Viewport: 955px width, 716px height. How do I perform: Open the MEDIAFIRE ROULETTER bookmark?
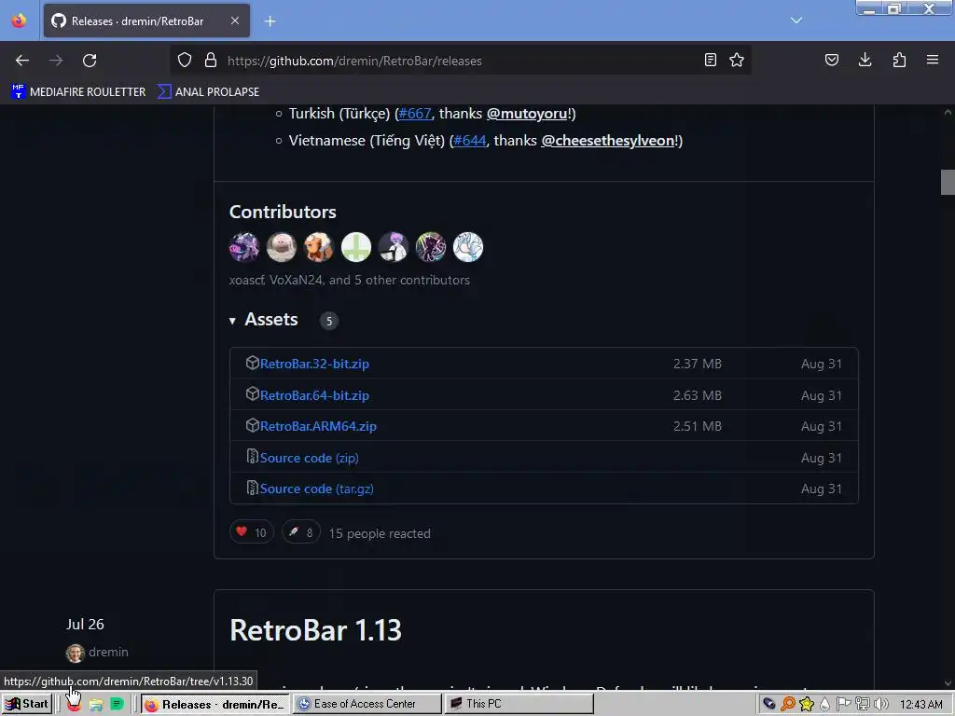[78, 92]
